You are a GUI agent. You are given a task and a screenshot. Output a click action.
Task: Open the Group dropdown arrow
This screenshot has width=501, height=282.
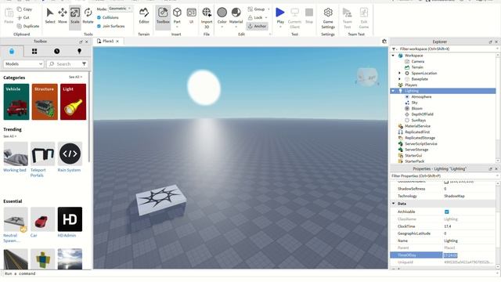point(269,9)
